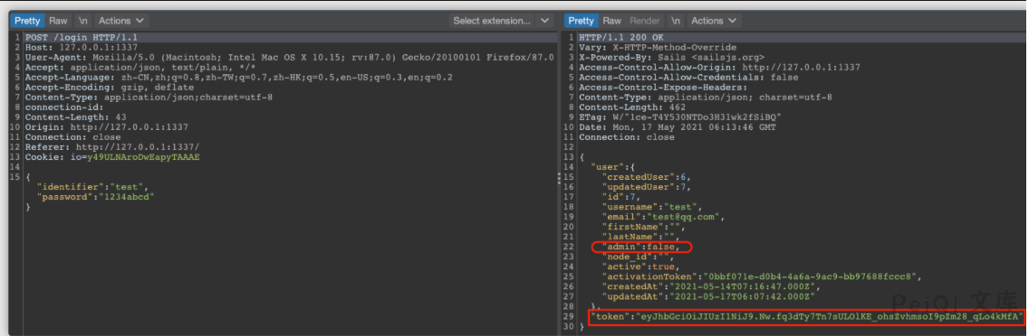
Task: Toggle response \n newline display button
Action: (x=676, y=21)
